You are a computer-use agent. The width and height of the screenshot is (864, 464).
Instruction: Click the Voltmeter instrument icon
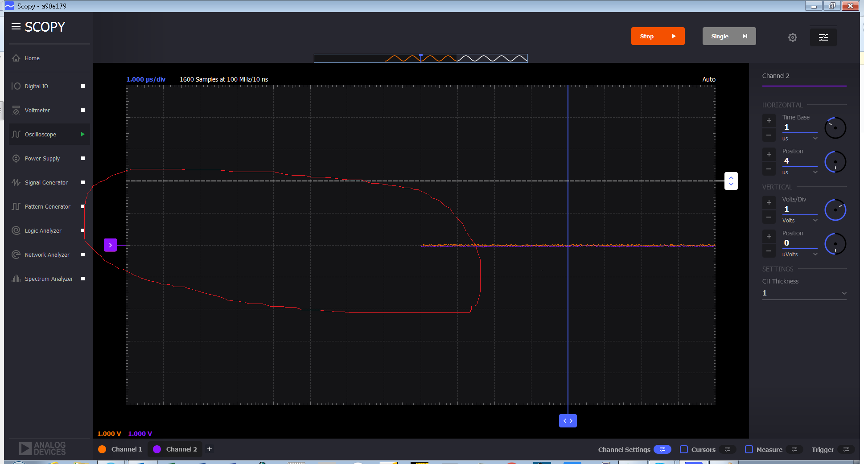tap(16, 110)
